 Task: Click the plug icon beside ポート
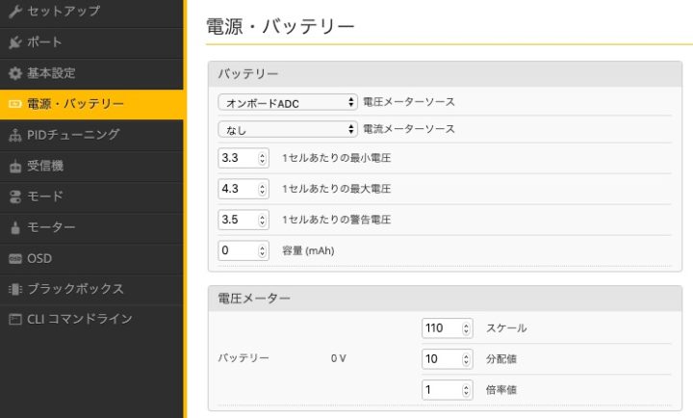[14, 42]
